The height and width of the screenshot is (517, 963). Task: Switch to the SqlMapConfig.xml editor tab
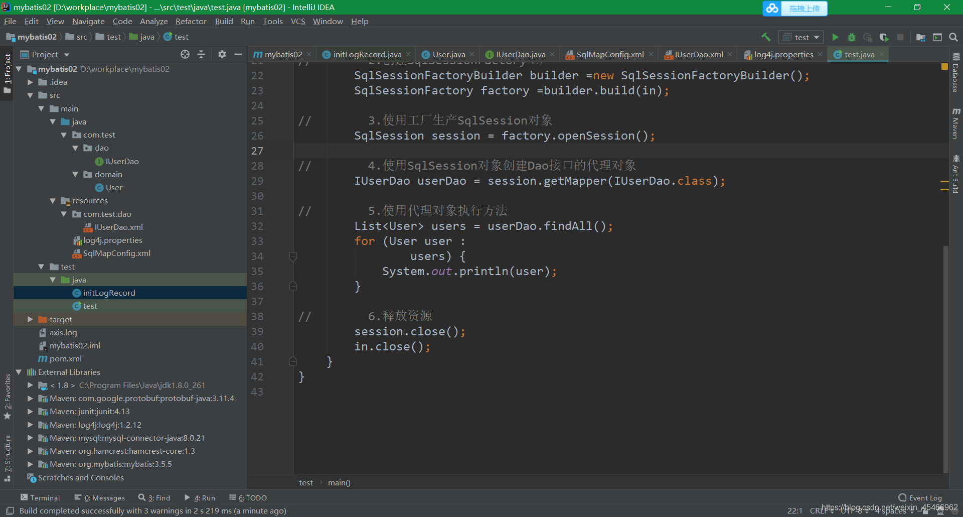610,54
